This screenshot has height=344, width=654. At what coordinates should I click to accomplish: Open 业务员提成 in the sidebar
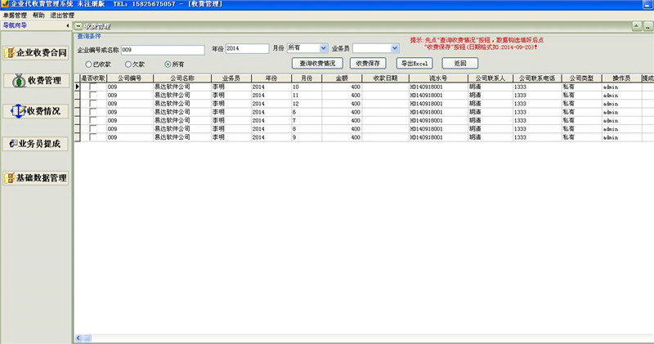[34, 144]
